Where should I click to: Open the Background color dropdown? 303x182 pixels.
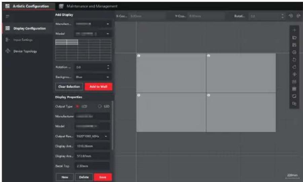(x=92, y=77)
